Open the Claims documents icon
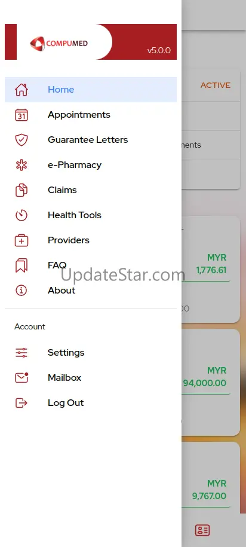Image resolution: width=246 pixels, height=547 pixels. pyautogui.click(x=21, y=190)
